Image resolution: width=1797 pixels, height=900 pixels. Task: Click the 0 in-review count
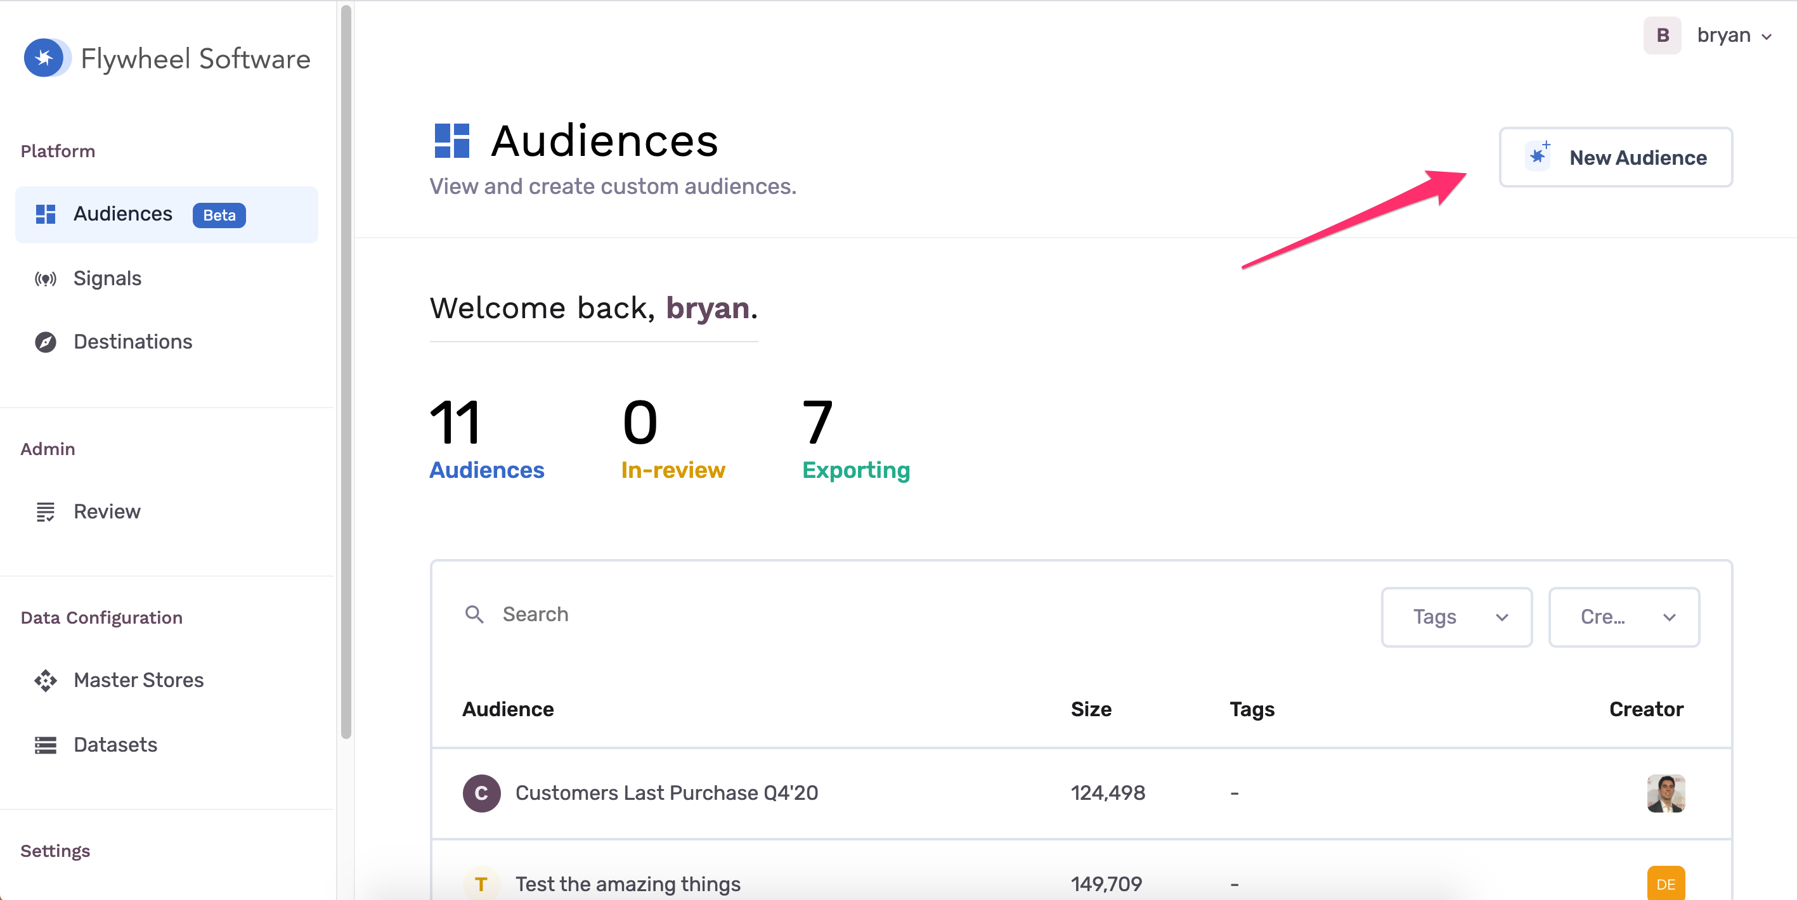pos(640,421)
